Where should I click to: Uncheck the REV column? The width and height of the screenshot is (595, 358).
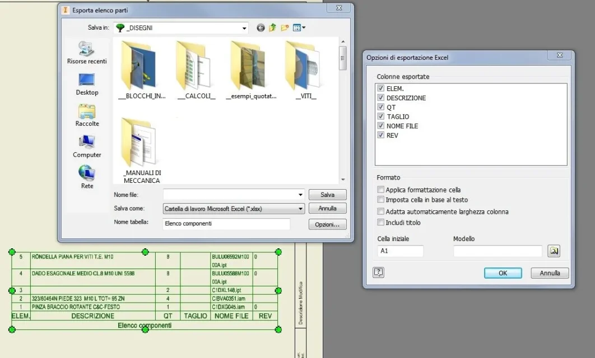380,135
